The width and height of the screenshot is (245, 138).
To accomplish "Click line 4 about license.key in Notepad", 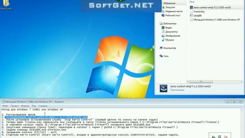I will click(x=110, y=122).
